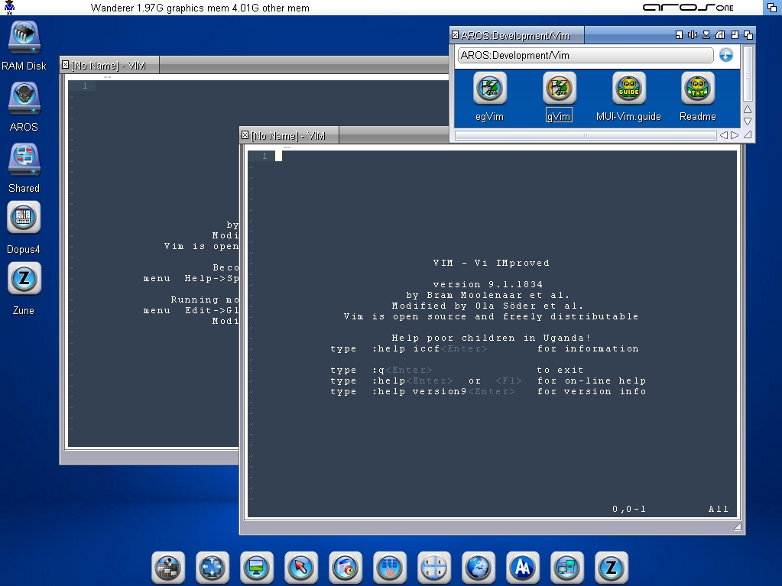Image resolution: width=782 pixels, height=586 pixels.
Task: Click the Z icon in the bottom dock
Action: coord(611,568)
